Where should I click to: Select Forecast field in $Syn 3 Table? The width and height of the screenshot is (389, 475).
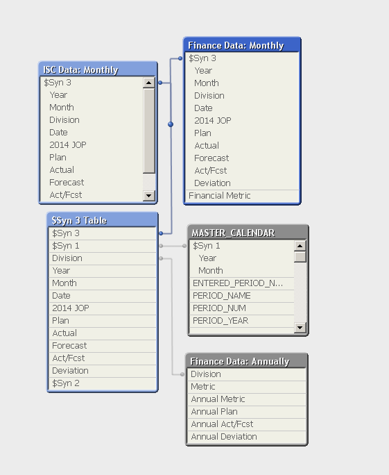[x=103, y=346]
